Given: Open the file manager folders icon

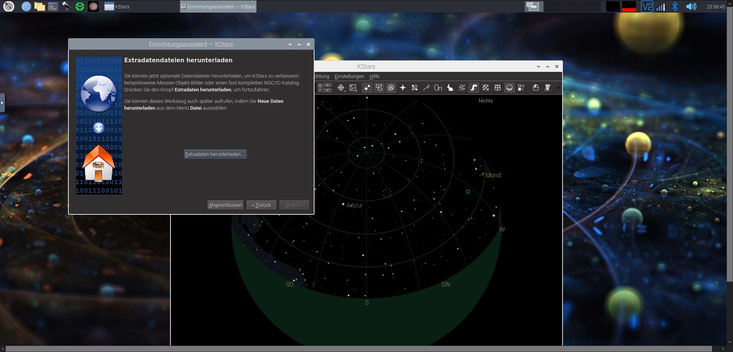Looking at the screenshot, I should [39, 6].
